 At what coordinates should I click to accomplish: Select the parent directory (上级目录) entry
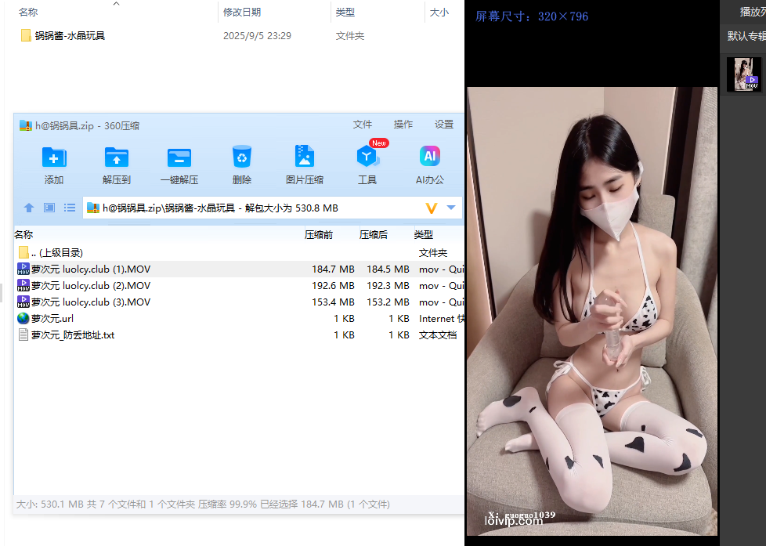pyautogui.click(x=56, y=253)
